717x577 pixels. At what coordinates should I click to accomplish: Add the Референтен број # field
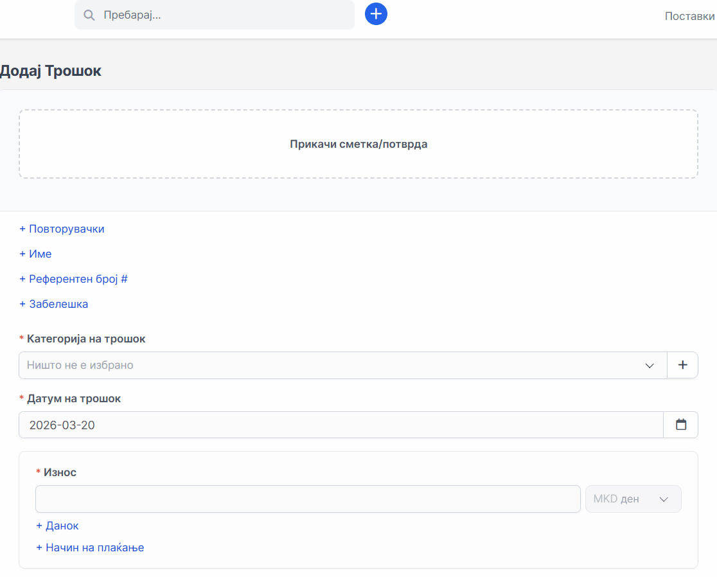click(x=74, y=279)
